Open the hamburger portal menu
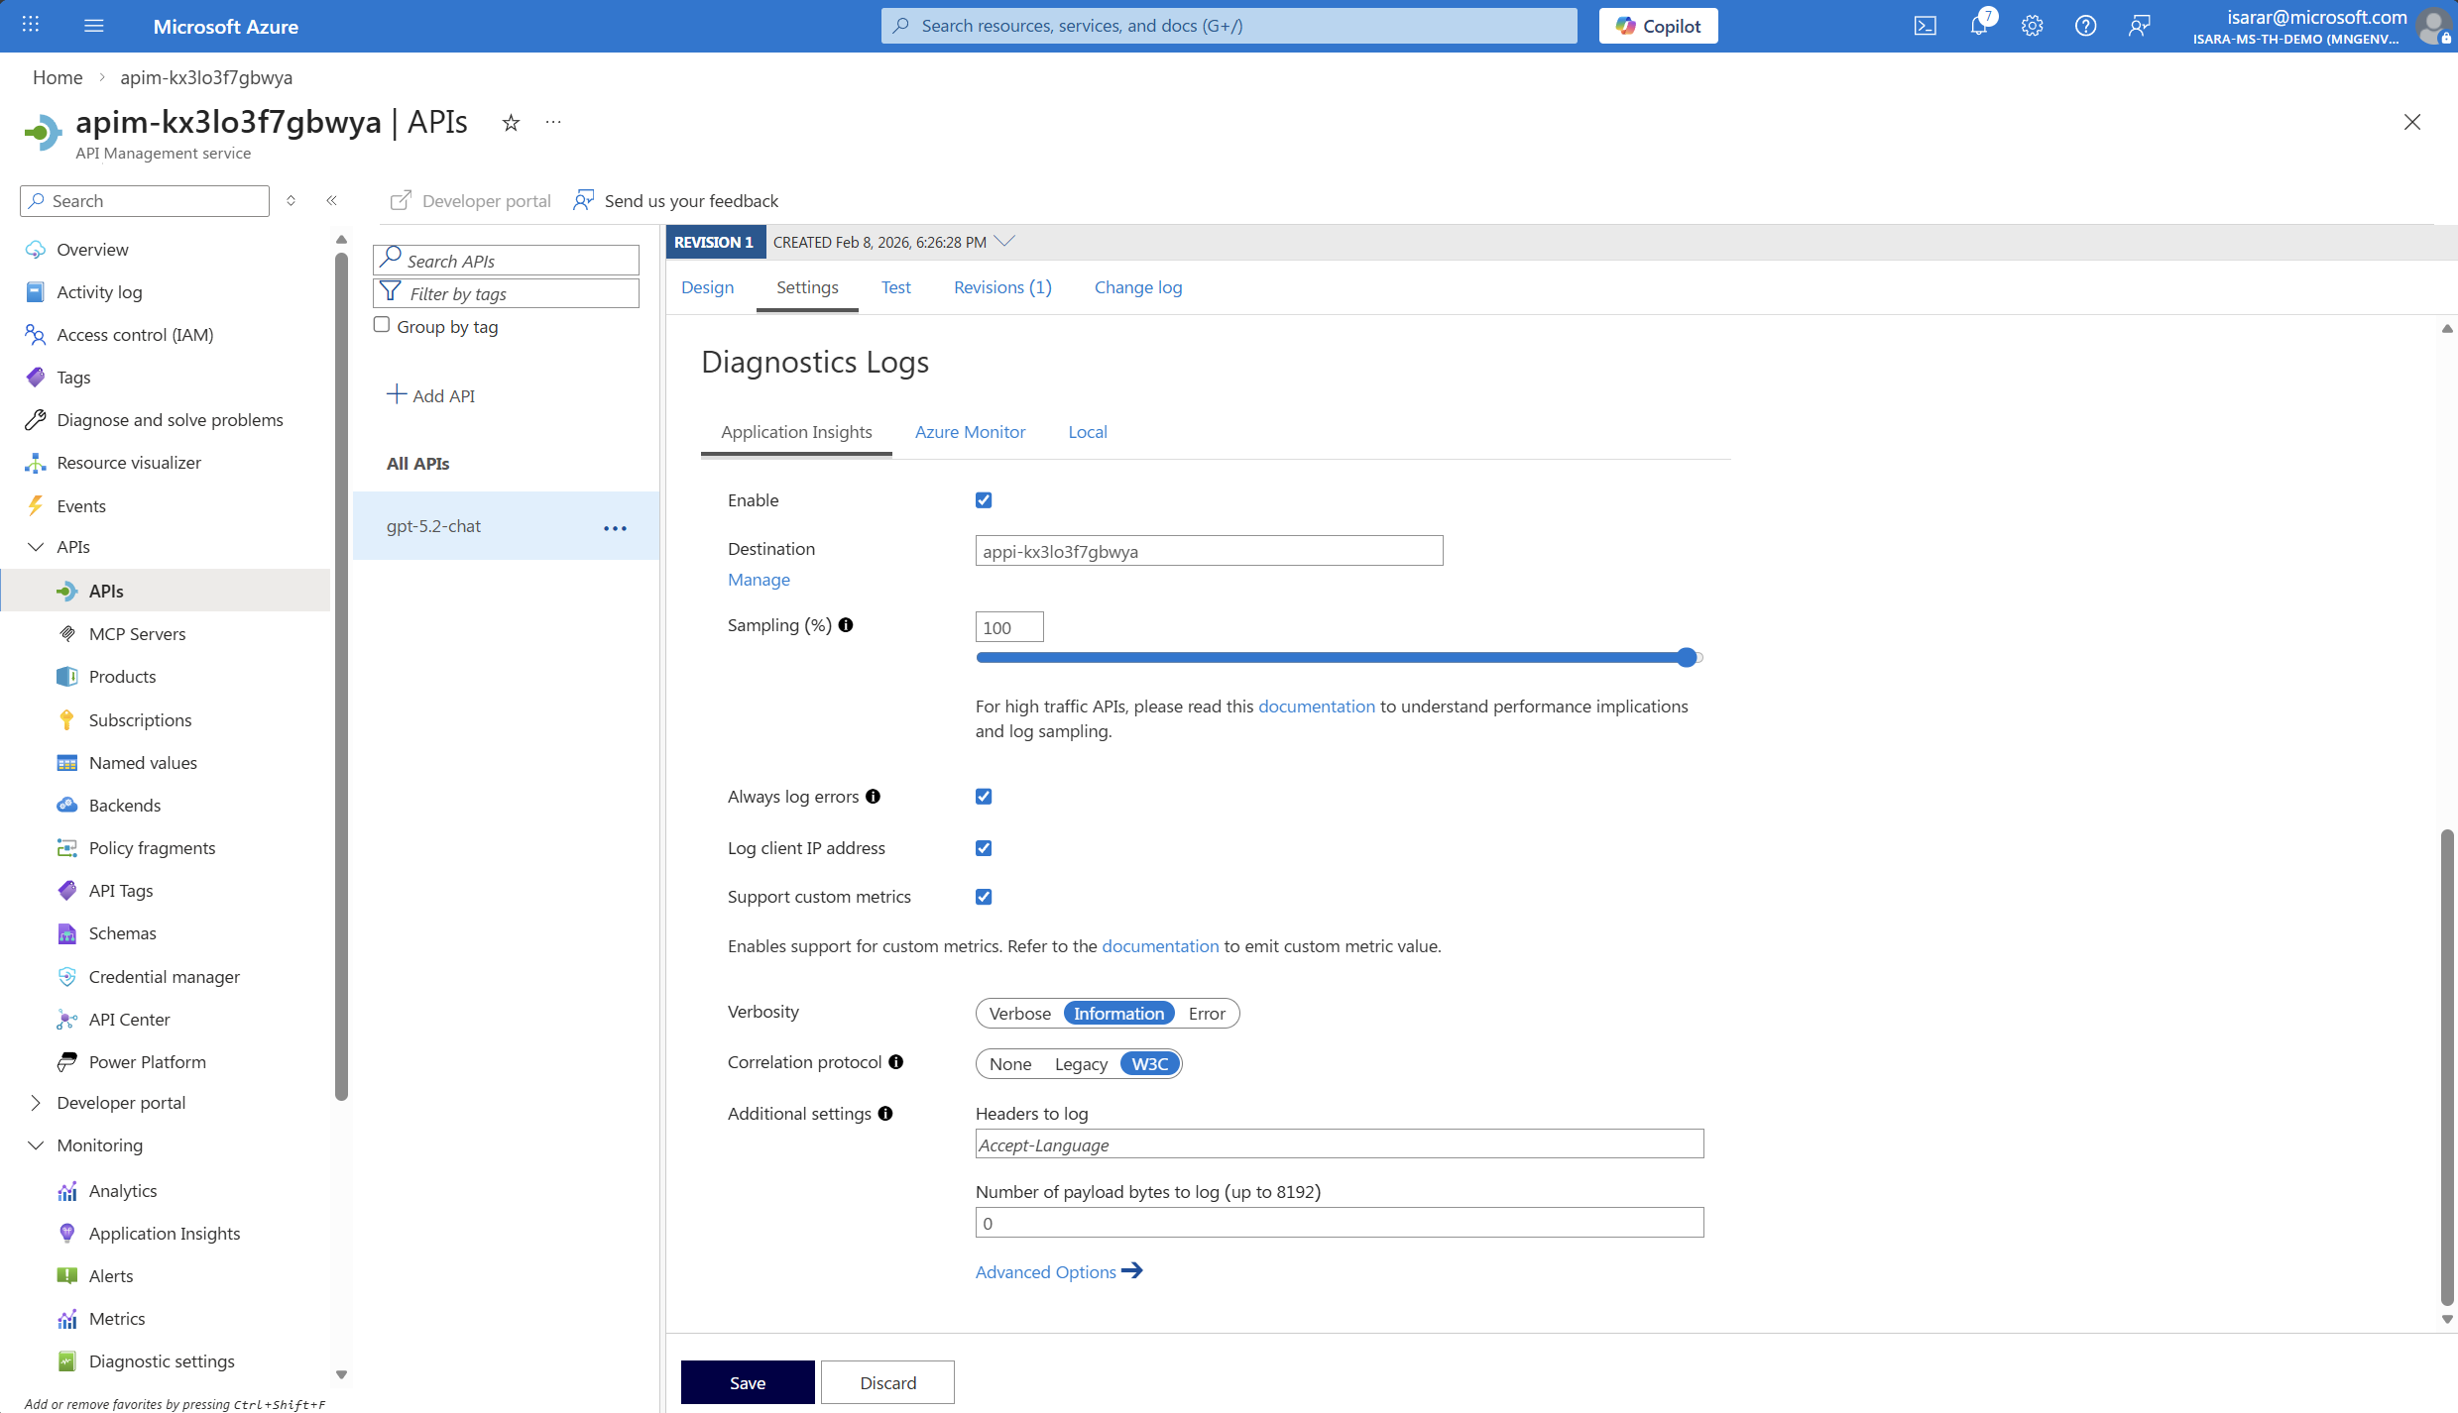The width and height of the screenshot is (2458, 1413). (94, 25)
